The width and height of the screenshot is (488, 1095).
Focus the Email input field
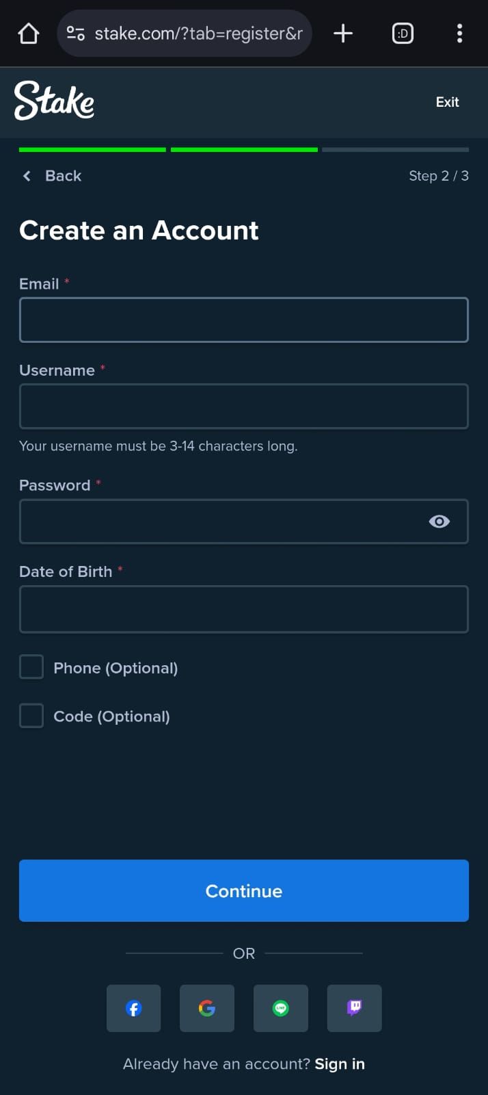[x=243, y=320]
